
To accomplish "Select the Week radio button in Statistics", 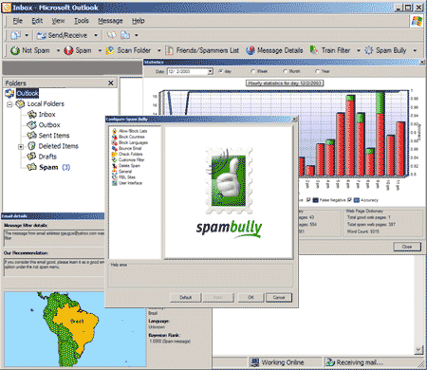I will click(252, 71).
